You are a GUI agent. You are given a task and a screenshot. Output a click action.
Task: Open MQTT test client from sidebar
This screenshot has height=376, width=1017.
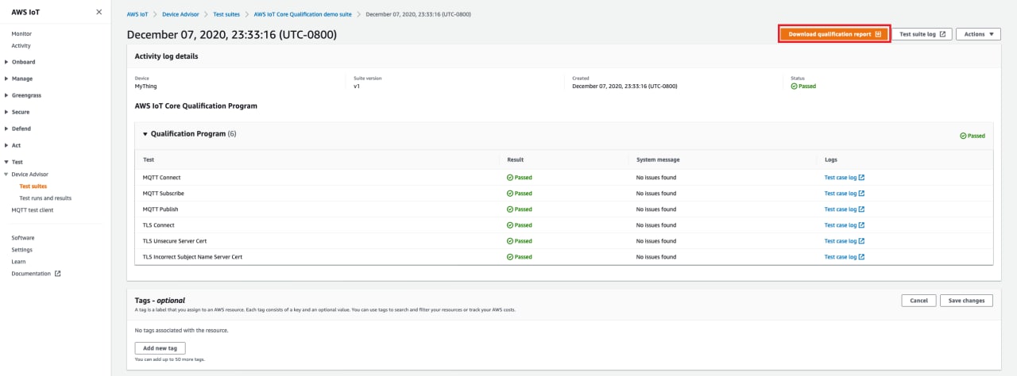tap(33, 210)
